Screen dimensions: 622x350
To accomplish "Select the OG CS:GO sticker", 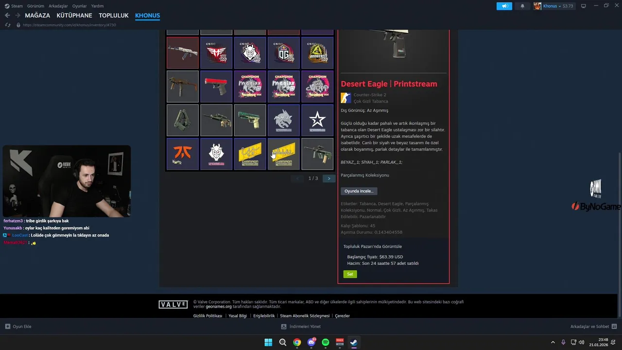I will 284,52.
